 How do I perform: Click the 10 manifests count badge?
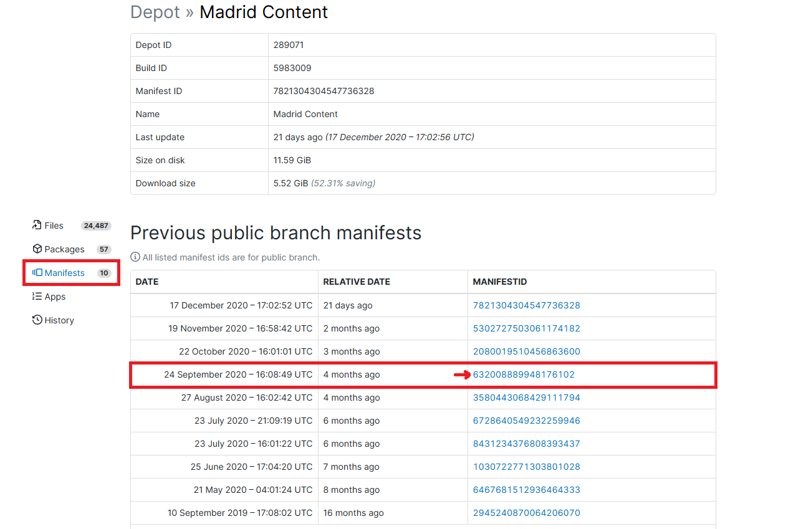coord(104,273)
